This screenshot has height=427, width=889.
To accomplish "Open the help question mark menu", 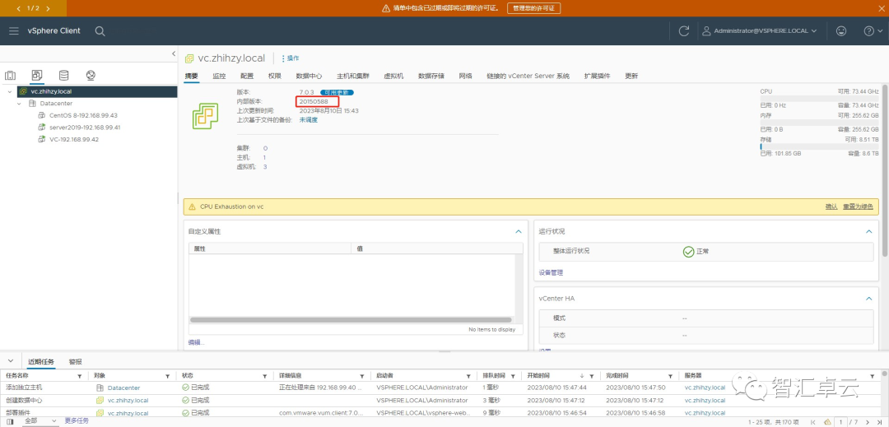I will pos(872,31).
